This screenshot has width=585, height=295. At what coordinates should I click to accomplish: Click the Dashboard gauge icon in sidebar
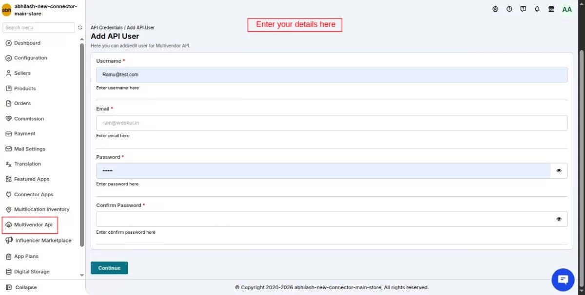8,43
